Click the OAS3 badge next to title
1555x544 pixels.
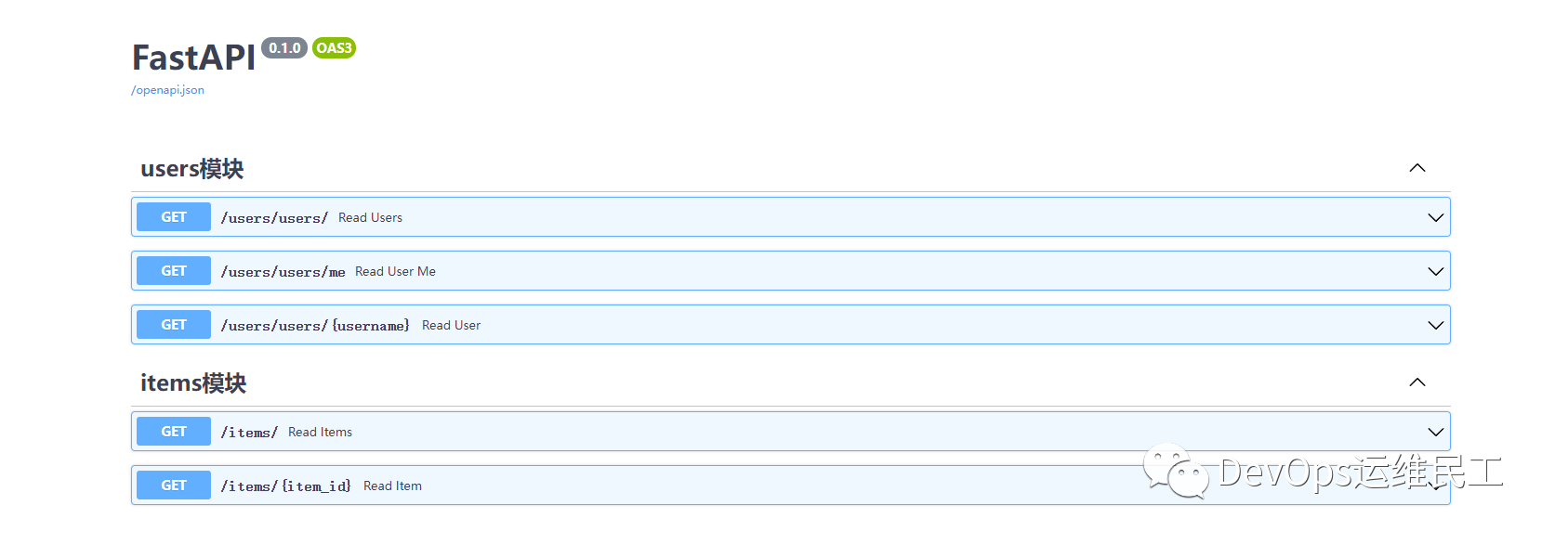334,47
